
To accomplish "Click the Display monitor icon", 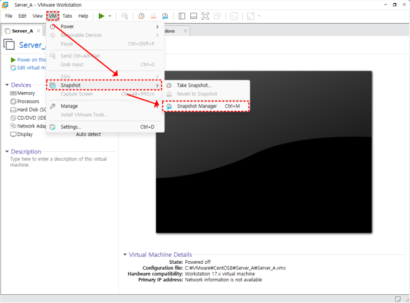I will click(x=13, y=134).
